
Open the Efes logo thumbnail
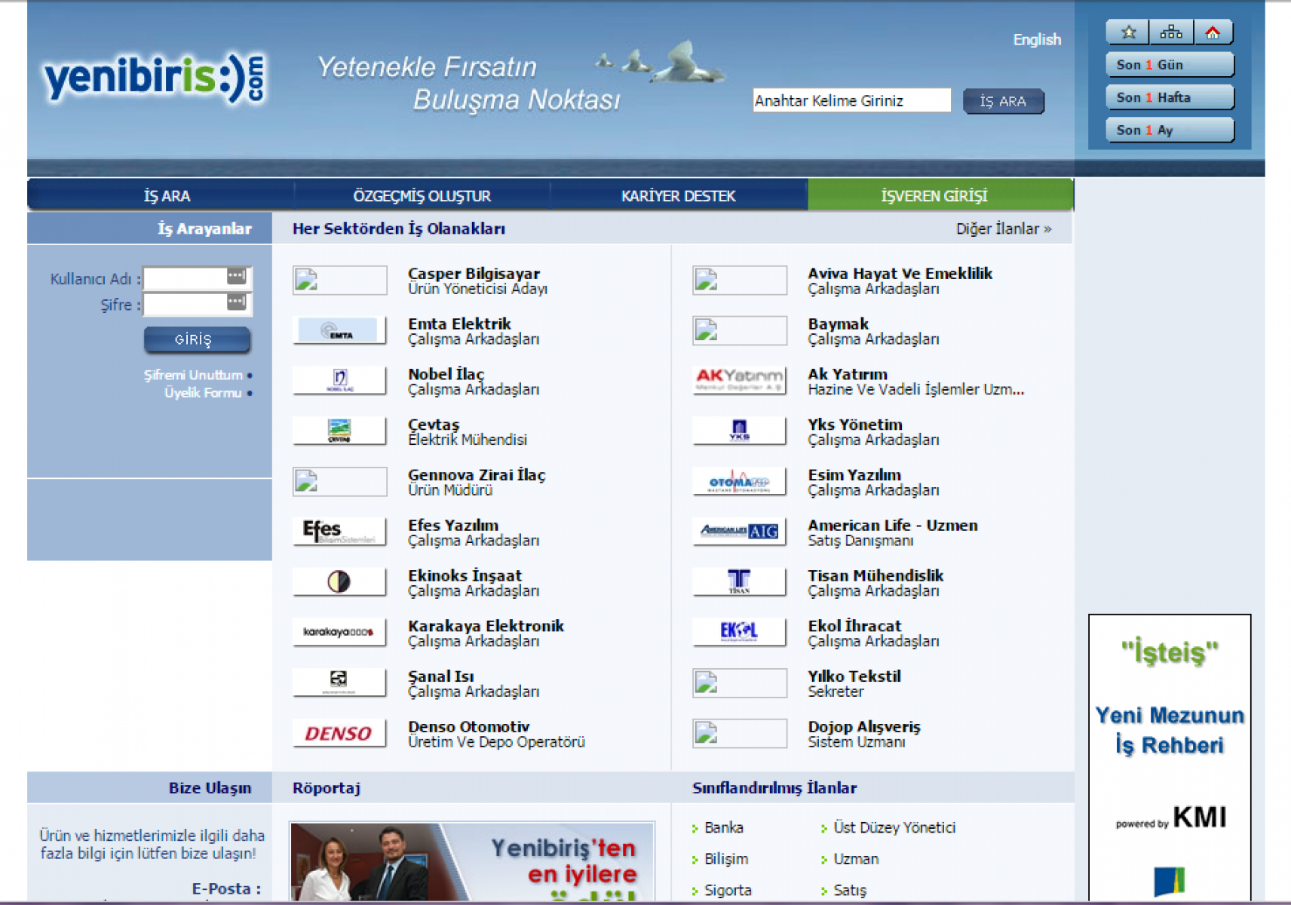click(339, 532)
